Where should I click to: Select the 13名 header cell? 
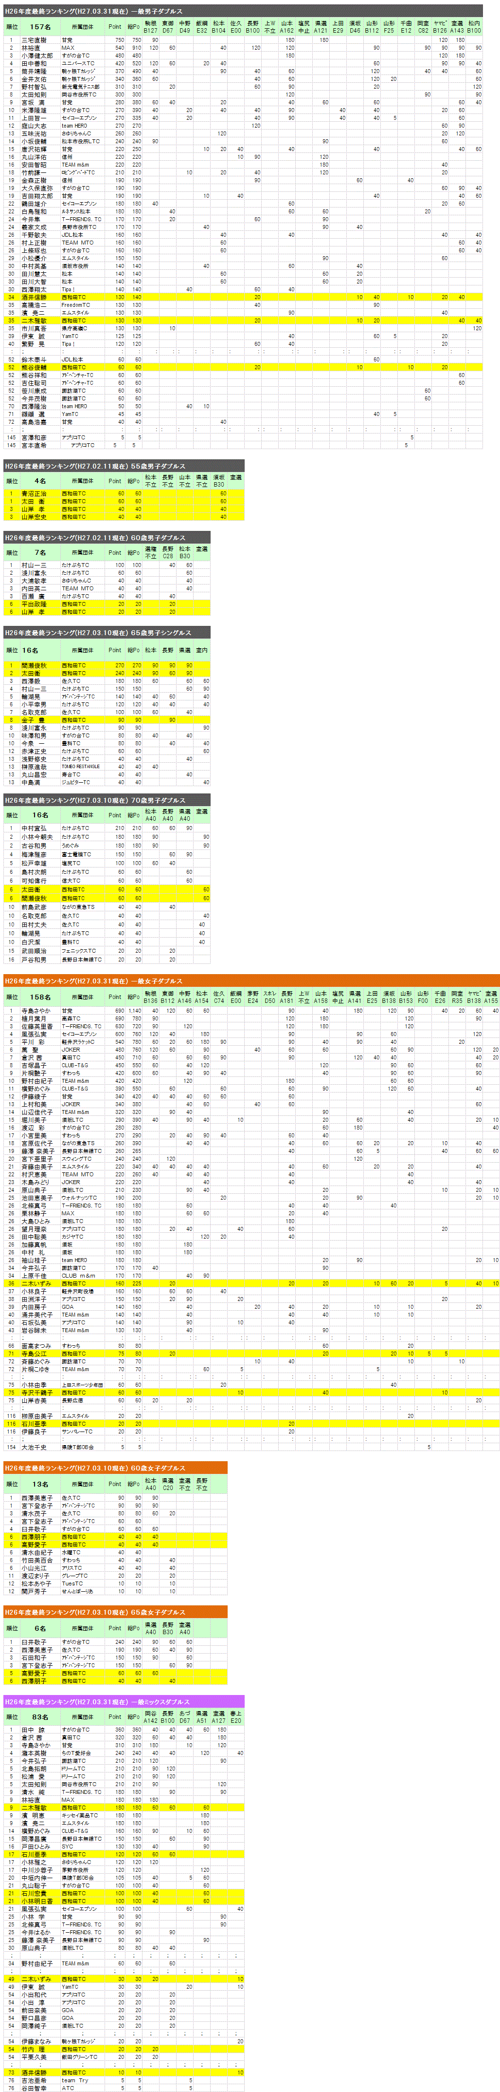tap(40, 1484)
